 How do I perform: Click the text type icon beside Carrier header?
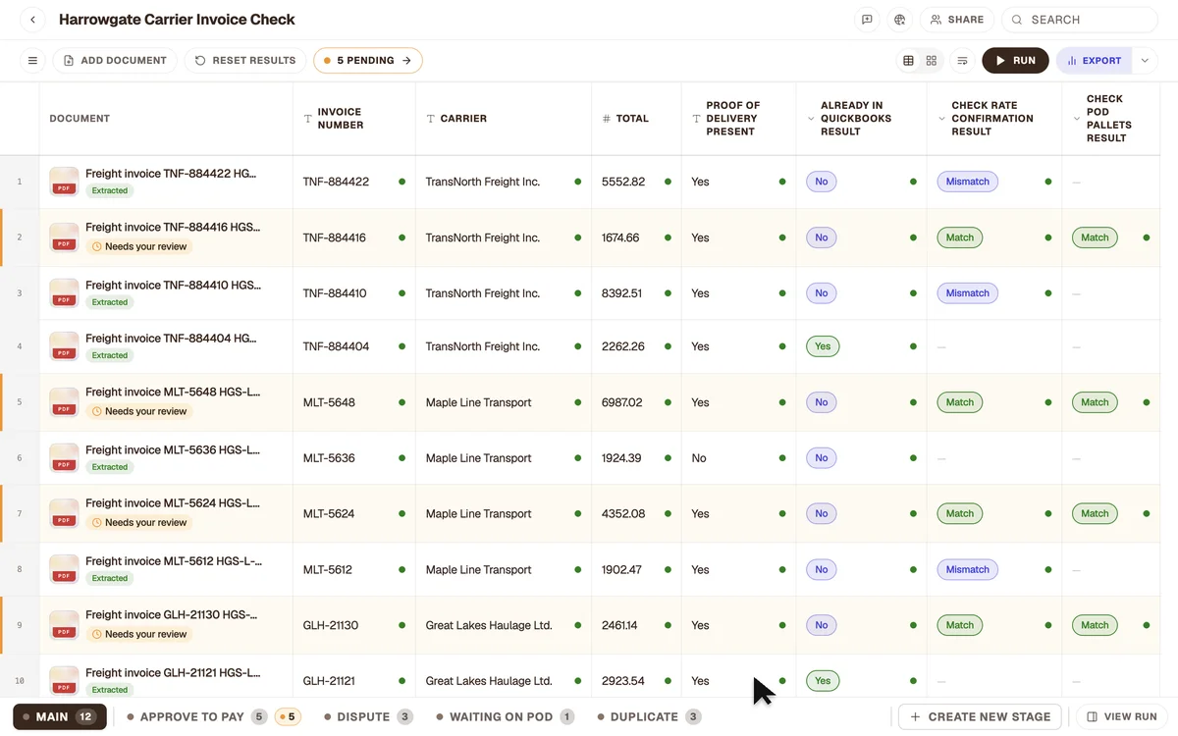point(430,119)
